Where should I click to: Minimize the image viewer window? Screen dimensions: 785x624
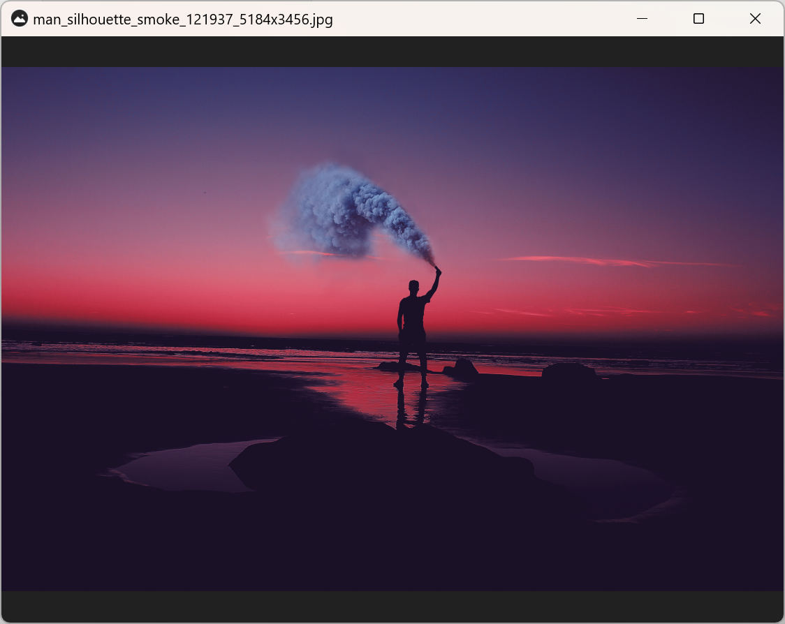[x=642, y=19]
